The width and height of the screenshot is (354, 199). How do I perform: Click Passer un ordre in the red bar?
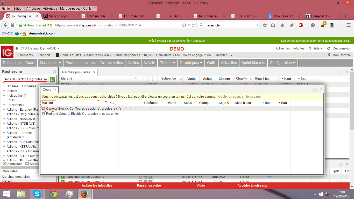coord(149,186)
